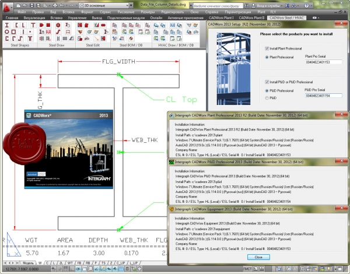This screenshot has width=350, height=274.
Task: Switch to the C_LIP layout tab
Action: click(x=121, y=263)
